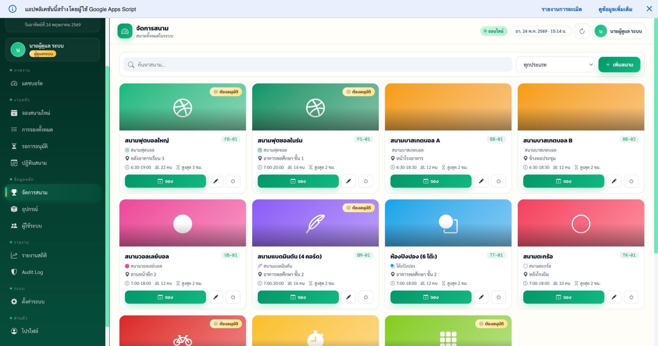The image size is (658, 346).
Task: Go to แดชบอร์ด in the sidebar
Action: click(x=53, y=83)
